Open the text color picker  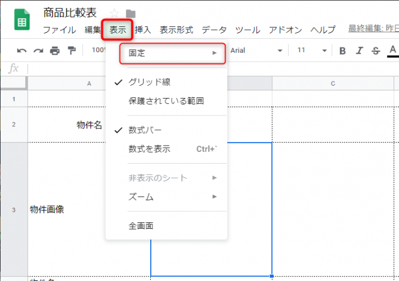(393, 51)
